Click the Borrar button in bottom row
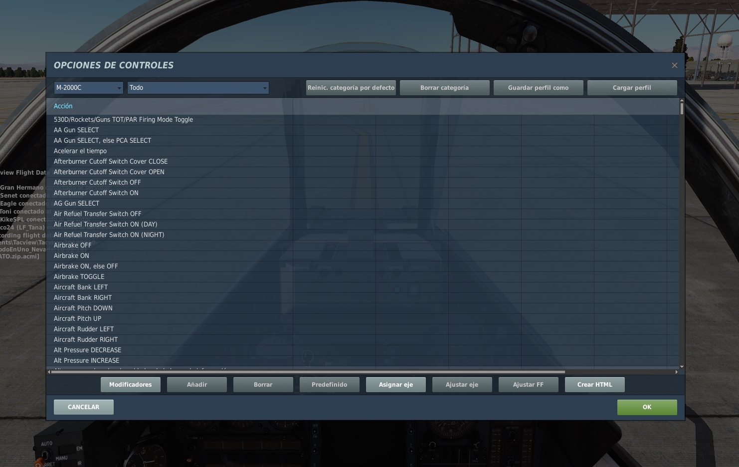This screenshot has height=467, width=739. point(263,385)
